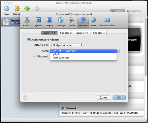Screen dimensions: 148x123
Task: Open the Audio settings section
Action: click(x=72, y=22)
